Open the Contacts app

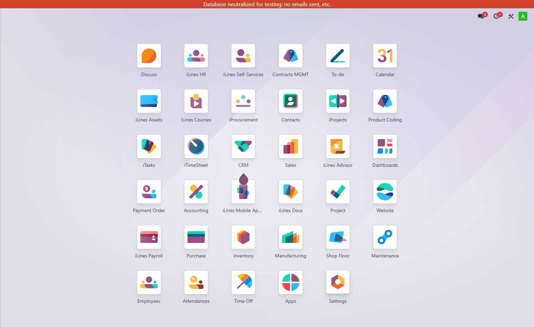291,101
